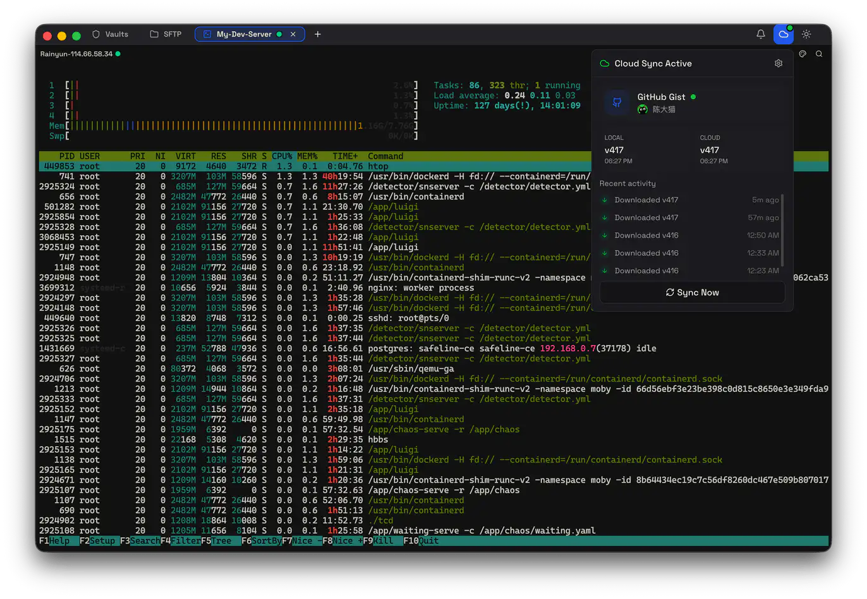
Task: Toggle light/dark theme sun icon
Action: tap(806, 34)
